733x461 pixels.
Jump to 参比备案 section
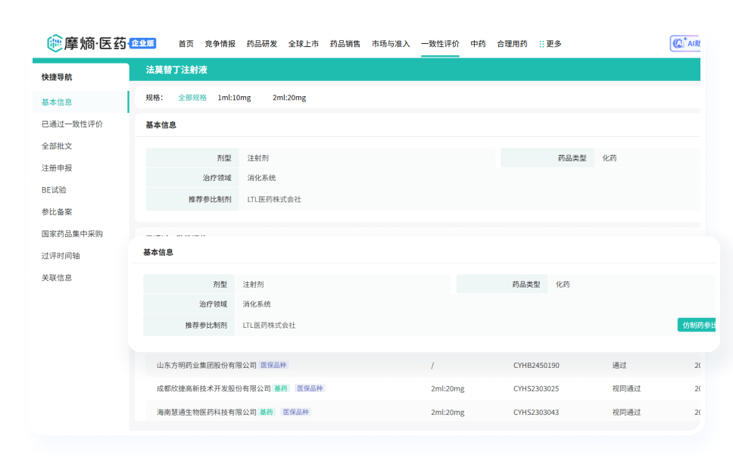pyautogui.click(x=57, y=212)
